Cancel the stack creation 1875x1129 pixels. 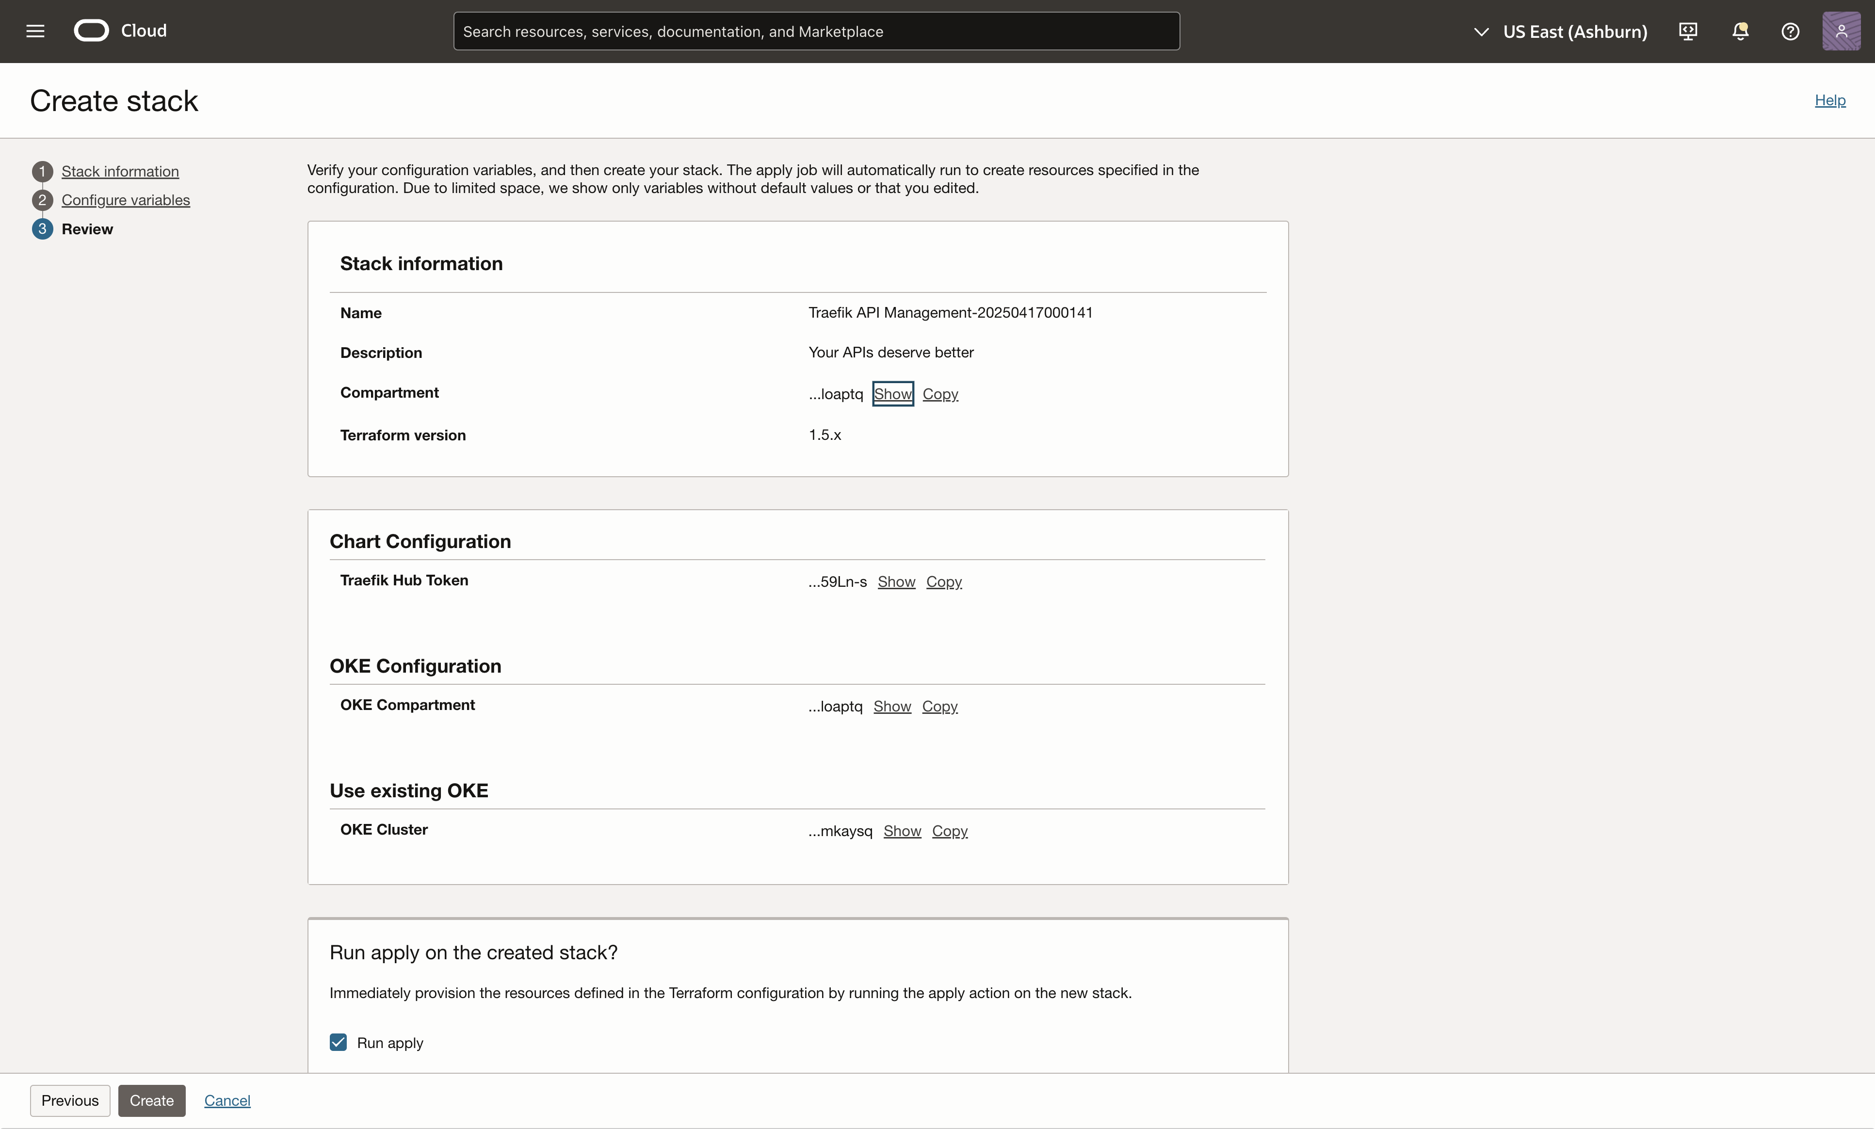click(226, 1100)
